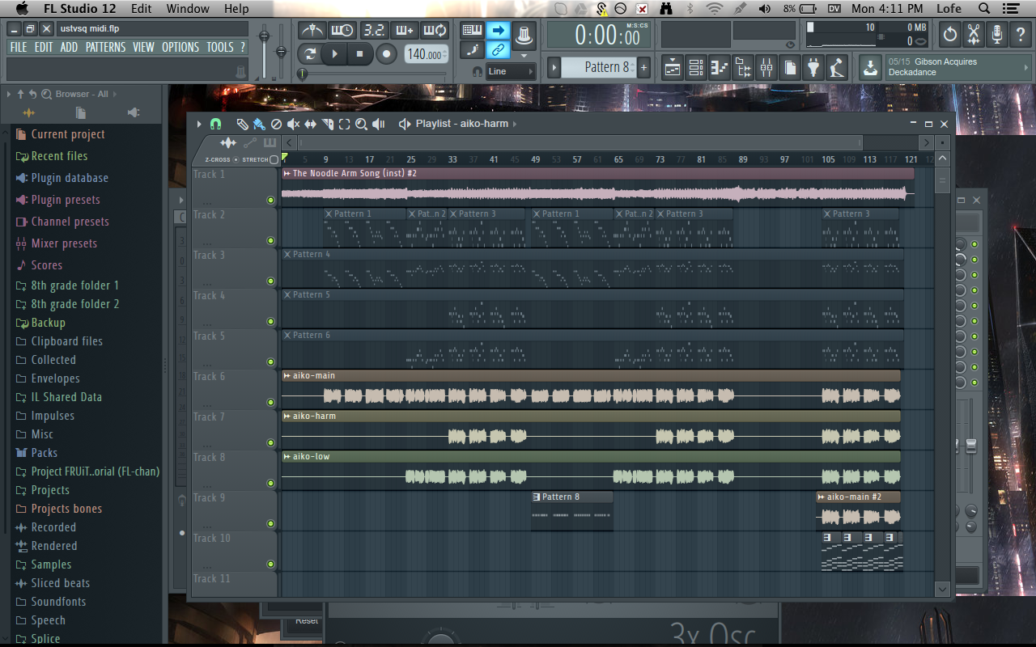
Task: Open the Edit menu in macOS menu bar
Action: pos(141,9)
